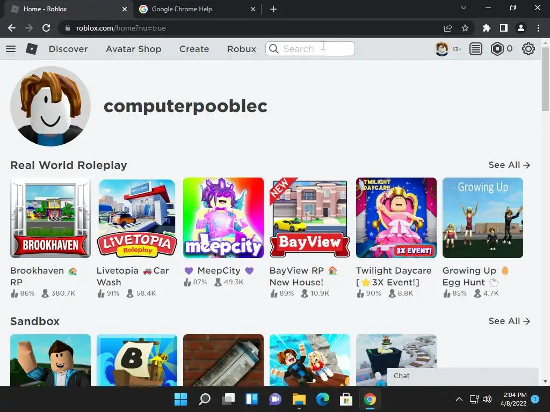Go back with browser back arrow
The height and width of the screenshot is (412, 550).
pyautogui.click(x=12, y=28)
